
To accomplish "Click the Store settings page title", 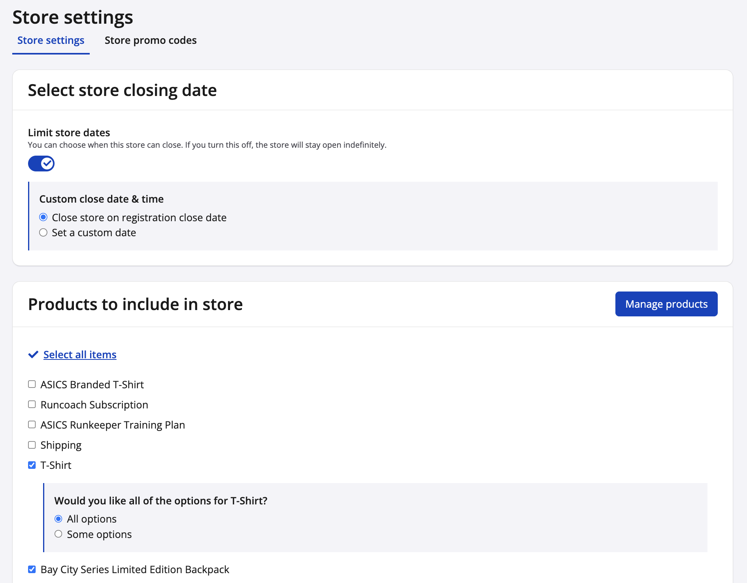I will coord(73,17).
